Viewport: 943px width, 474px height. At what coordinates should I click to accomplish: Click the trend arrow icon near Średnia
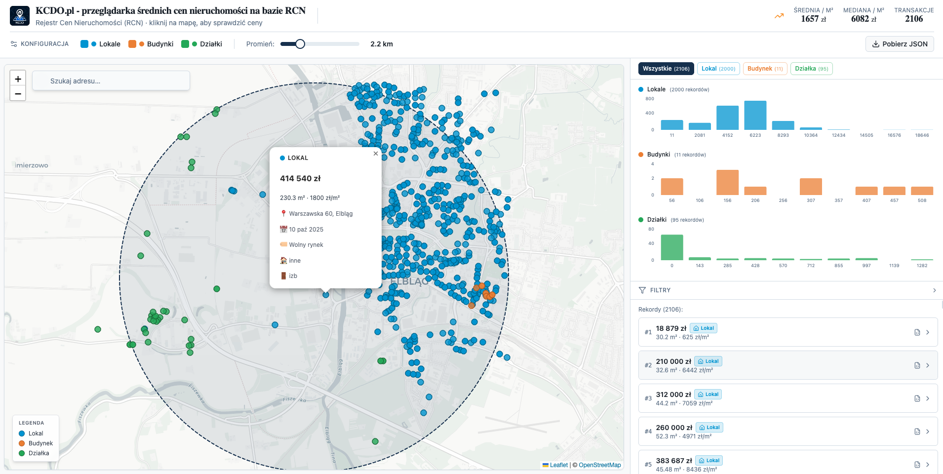click(779, 16)
